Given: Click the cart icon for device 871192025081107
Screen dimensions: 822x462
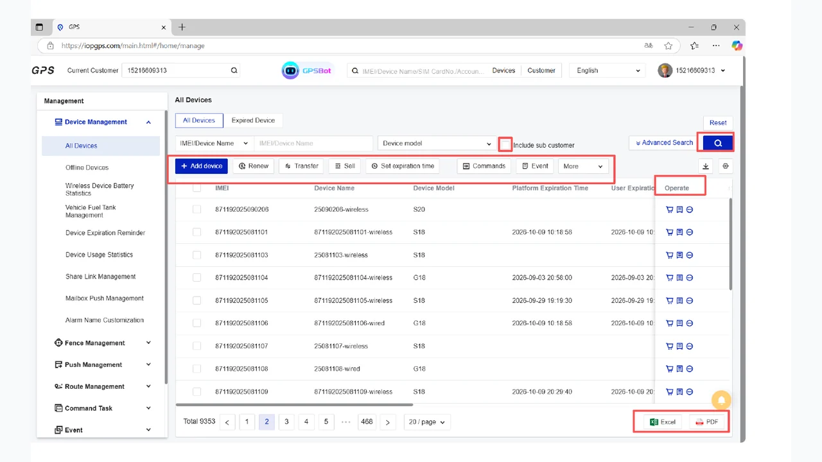Looking at the screenshot, I should pos(670,346).
